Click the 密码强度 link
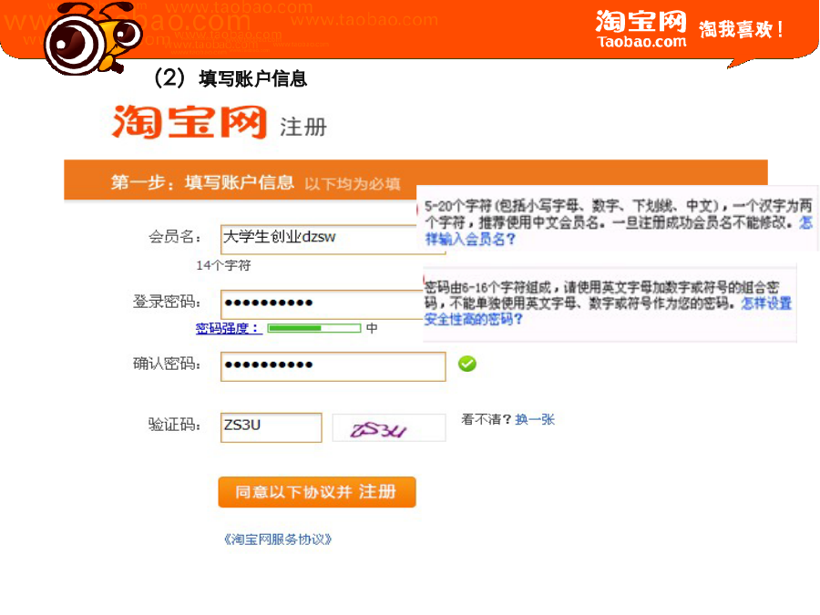Image resolution: width=820 pixels, height=615 pixels. (228, 328)
